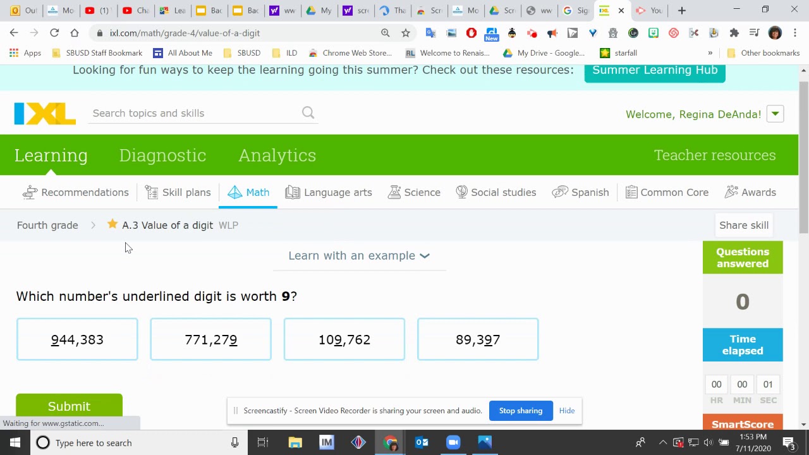Focus the Search topics and skills field
This screenshot has width=809, height=455.
pyautogui.click(x=195, y=113)
